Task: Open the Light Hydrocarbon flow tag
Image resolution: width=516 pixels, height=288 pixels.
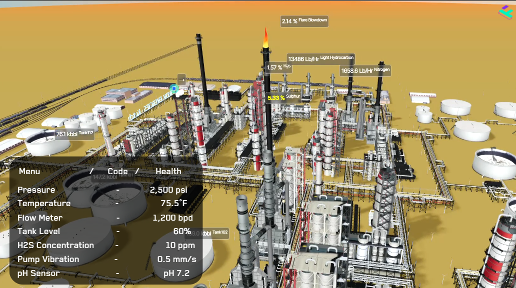Action: (x=321, y=59)
